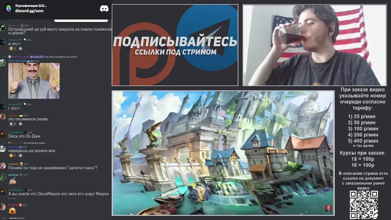Open the Урусификация server avatar icon

point(8,8)
